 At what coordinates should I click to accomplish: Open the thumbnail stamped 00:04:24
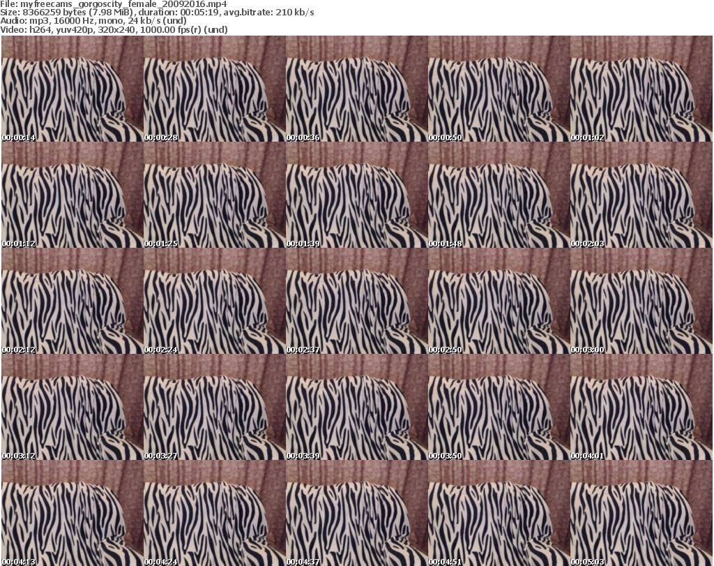coord(215,513)
